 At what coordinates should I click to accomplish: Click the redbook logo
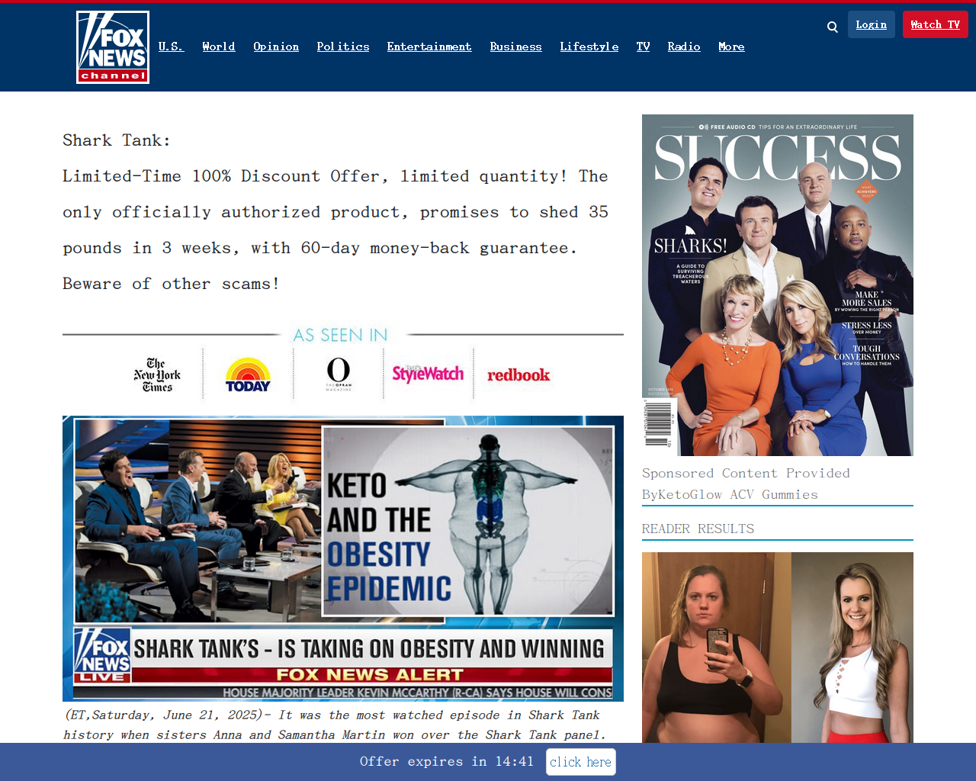click(x=518, y=375)
